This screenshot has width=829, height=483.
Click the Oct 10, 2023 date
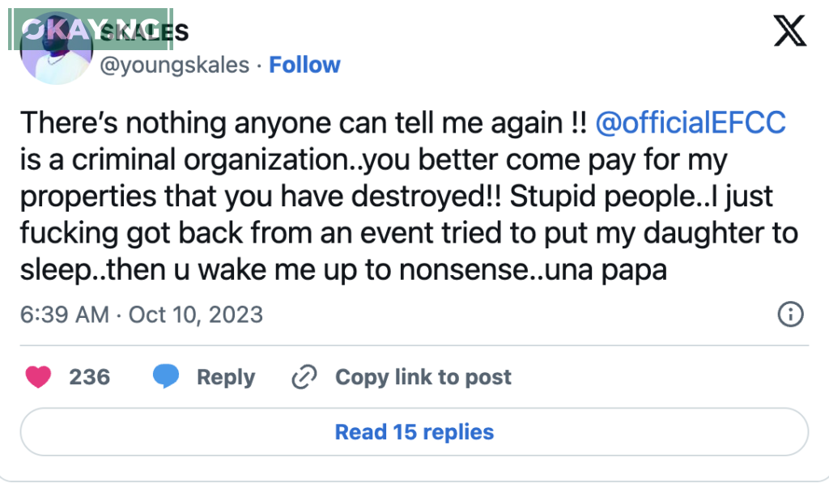pos(195,314)
